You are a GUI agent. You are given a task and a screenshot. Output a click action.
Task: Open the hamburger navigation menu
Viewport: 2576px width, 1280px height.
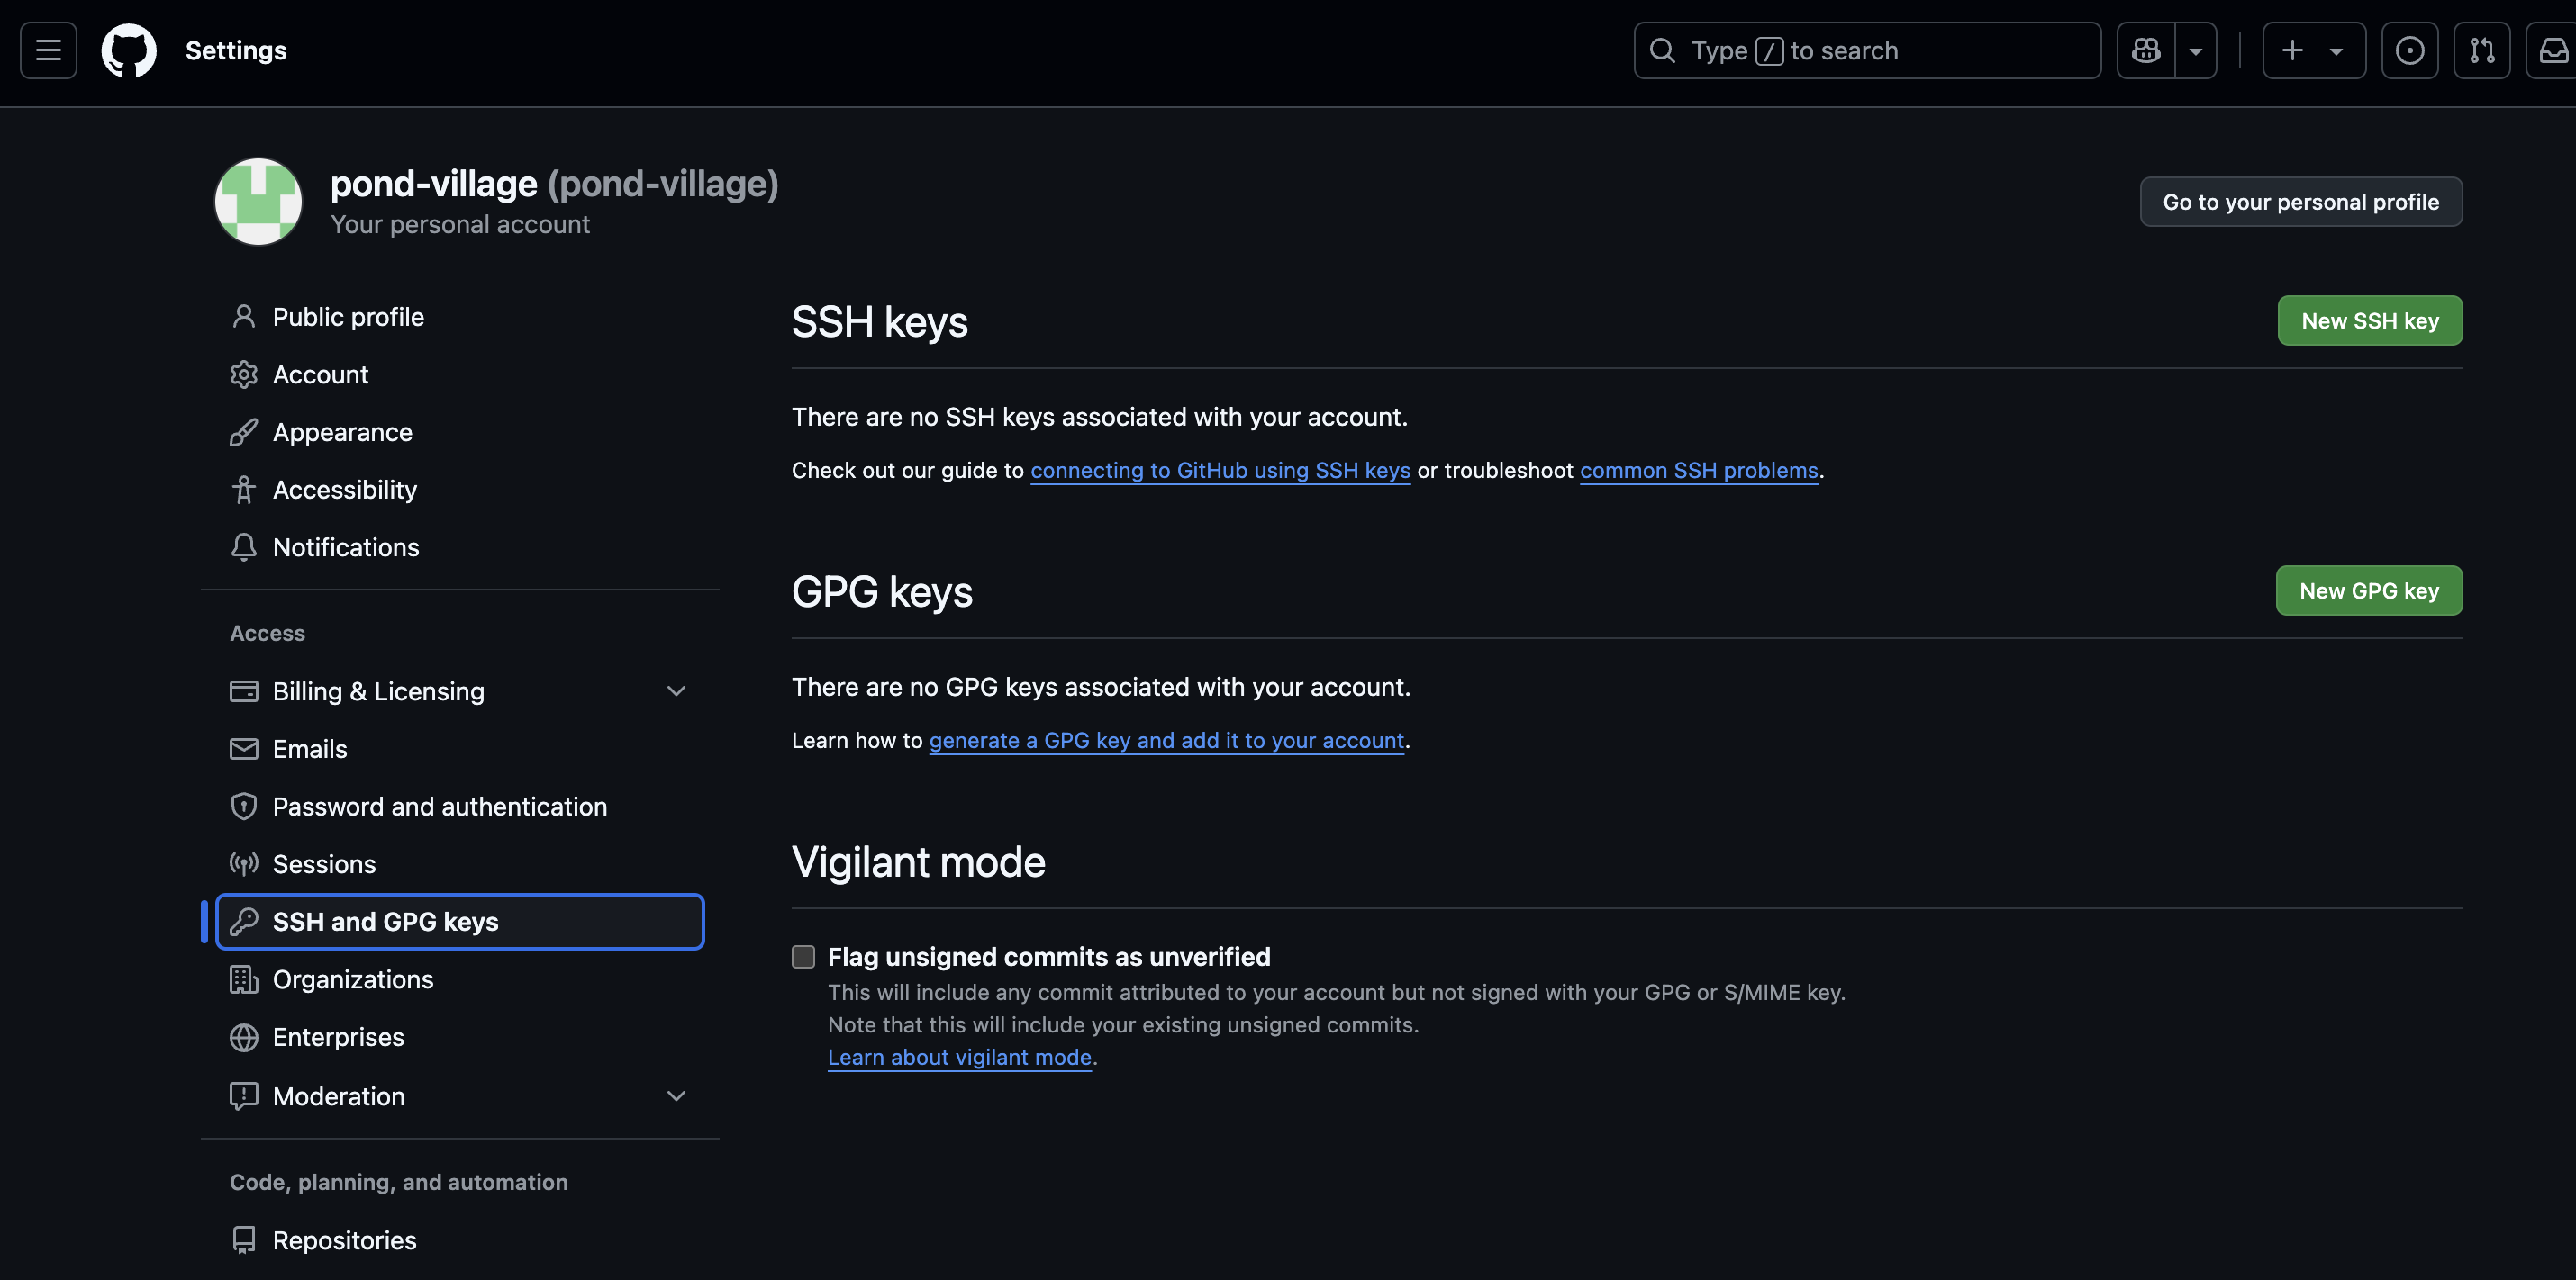pos(47,50)
